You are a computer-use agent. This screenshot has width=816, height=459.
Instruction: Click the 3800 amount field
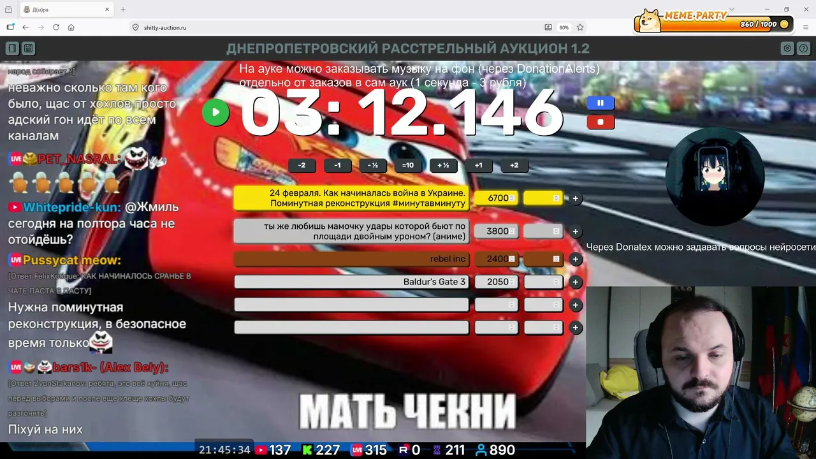(497, 231)
